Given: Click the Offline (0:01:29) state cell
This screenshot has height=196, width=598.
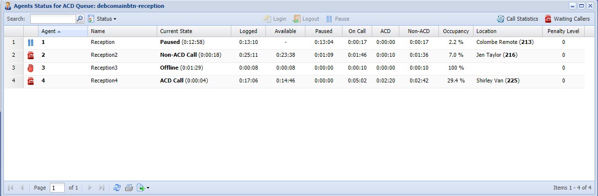Looking at the screenshot, I should 179,68.
